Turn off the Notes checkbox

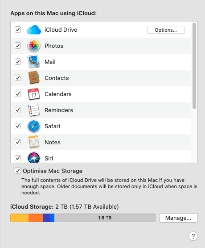click(x=18, y=142)
